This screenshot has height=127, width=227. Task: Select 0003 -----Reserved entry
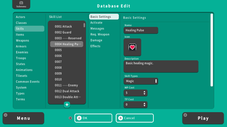tap(67, 38)
